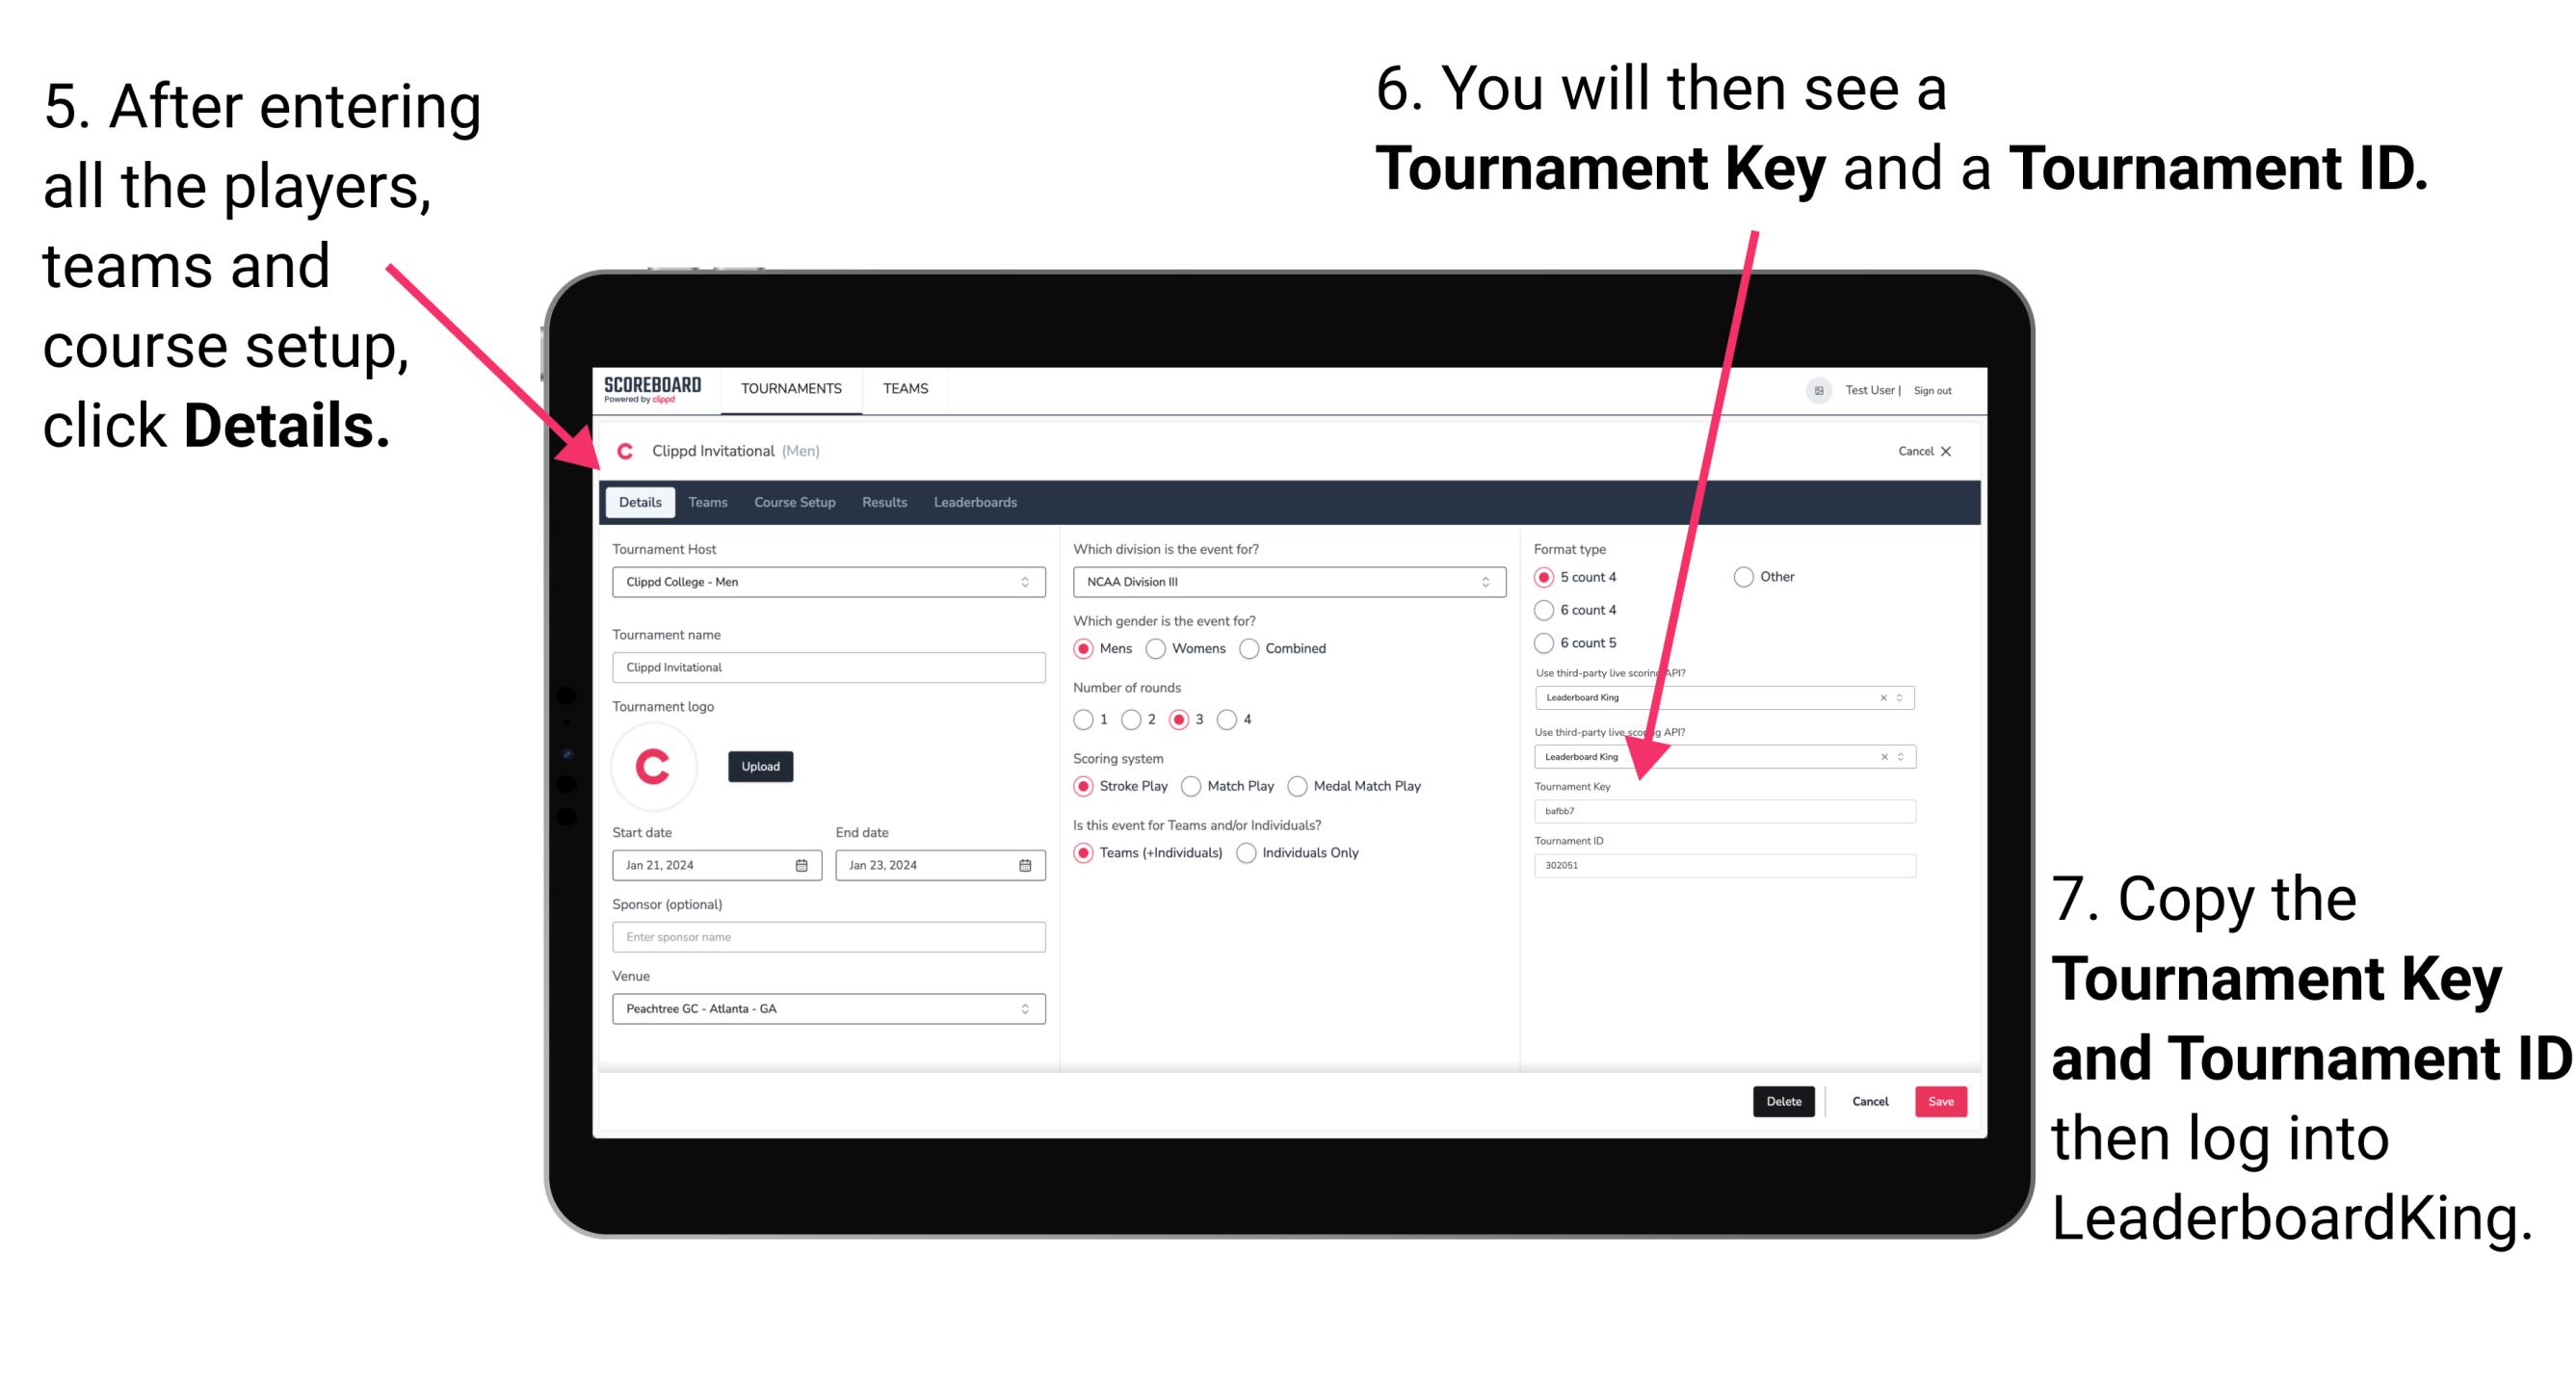Screen dimensions: 2576x1386
Task: Select Mens gender radio button
Action: 1090,648
